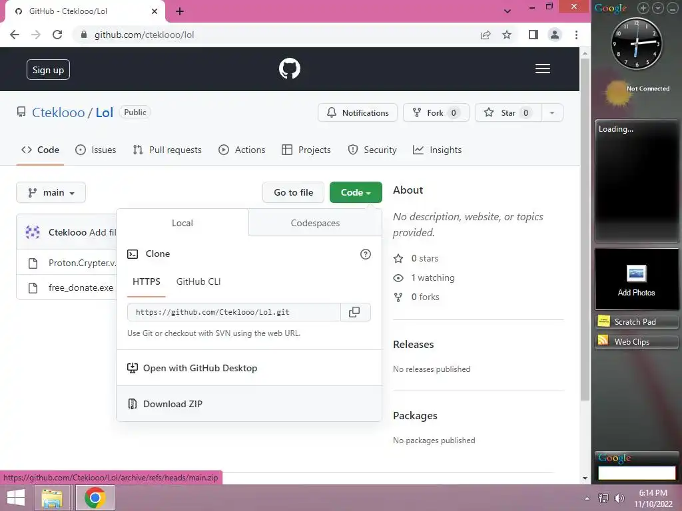Copy the clone URL to clipboard
Viewport: 682px width, 511px height.
pyautogui.click(x=354, y=312)
